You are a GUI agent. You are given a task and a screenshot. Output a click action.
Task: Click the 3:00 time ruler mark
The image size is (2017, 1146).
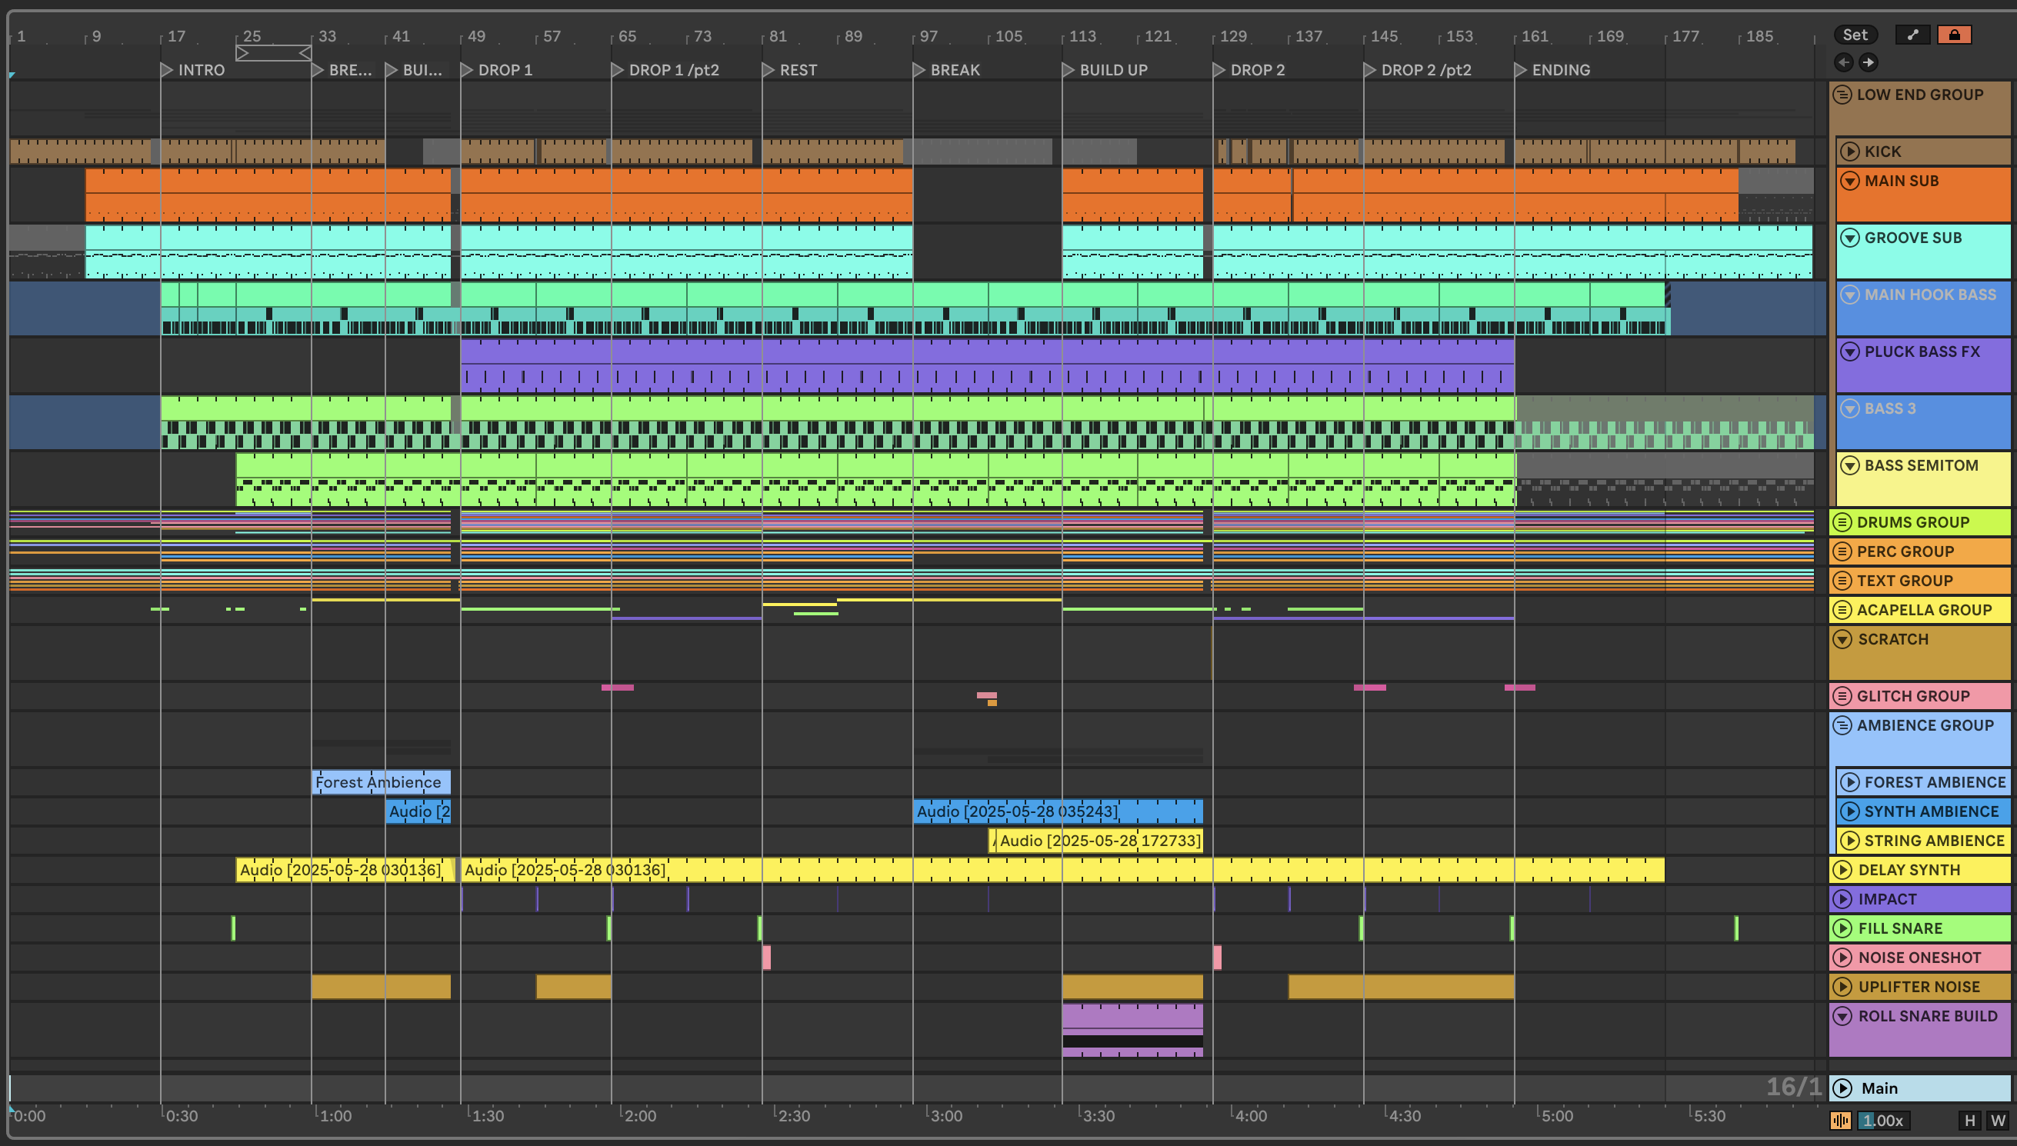point(944,1116)
